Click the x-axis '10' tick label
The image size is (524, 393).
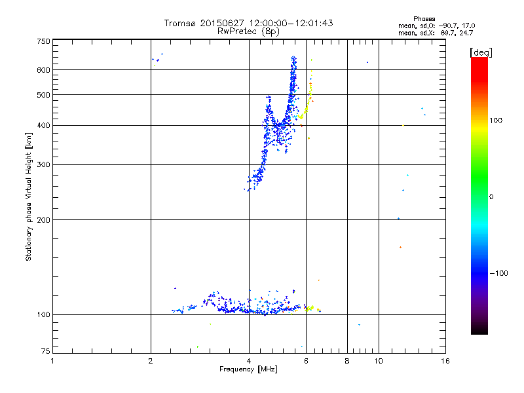379,361
